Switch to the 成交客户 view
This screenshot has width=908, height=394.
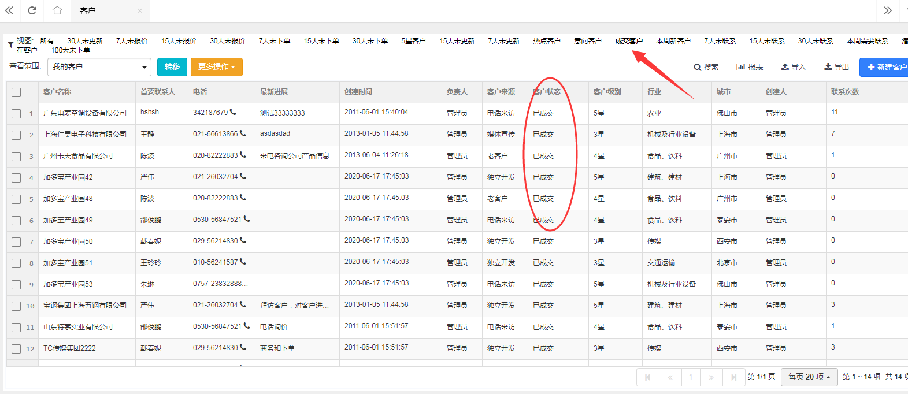(x=629, y=41)
